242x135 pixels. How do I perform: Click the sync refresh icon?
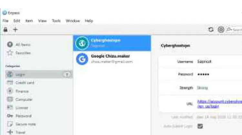point(211,29)
